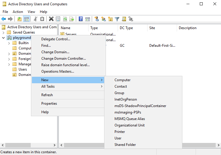Open Properties via toolbar icon

click(58, 19)
